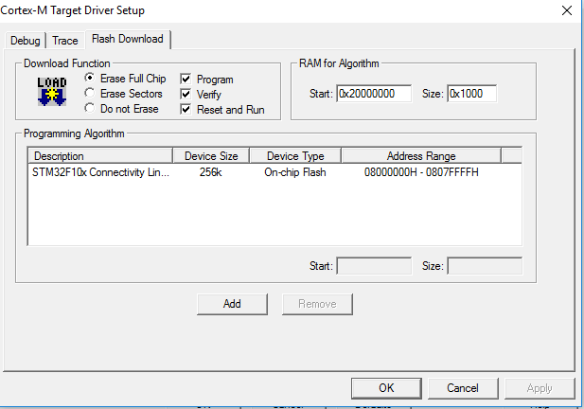Click the Address Range column header
584x409 pixels.
421,155
